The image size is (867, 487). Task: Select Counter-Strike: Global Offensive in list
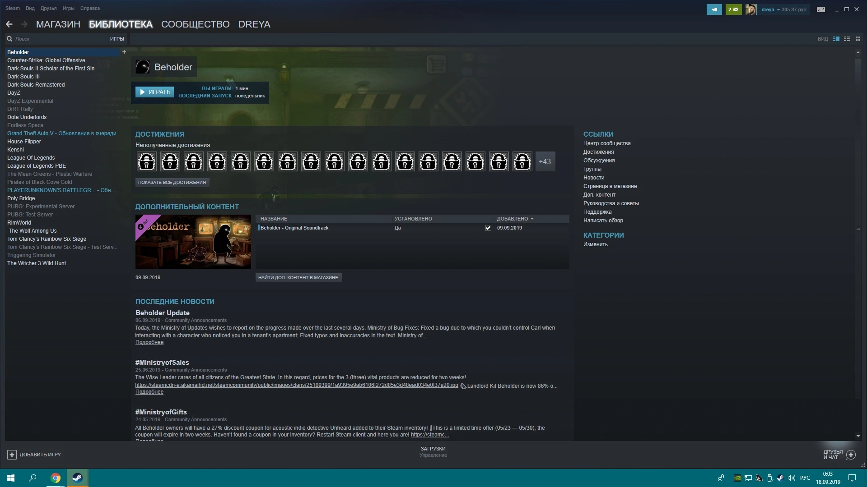[46, 60]
